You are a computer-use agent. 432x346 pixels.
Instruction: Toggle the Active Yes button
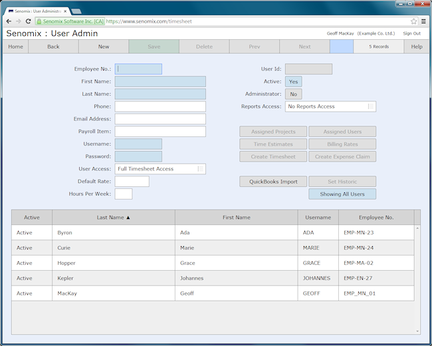(293, 82)
